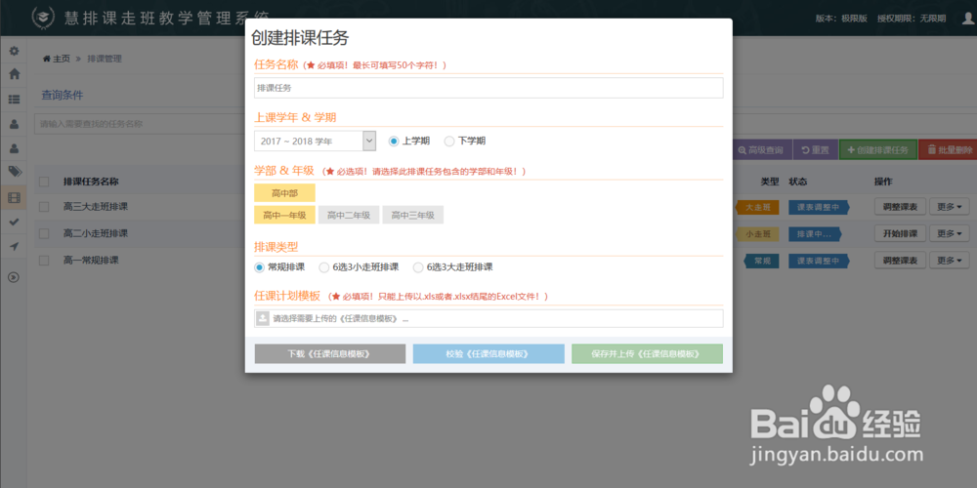Click the upload icon in template file field
Viewport: 977px width, 488px height.
point(263,318)
